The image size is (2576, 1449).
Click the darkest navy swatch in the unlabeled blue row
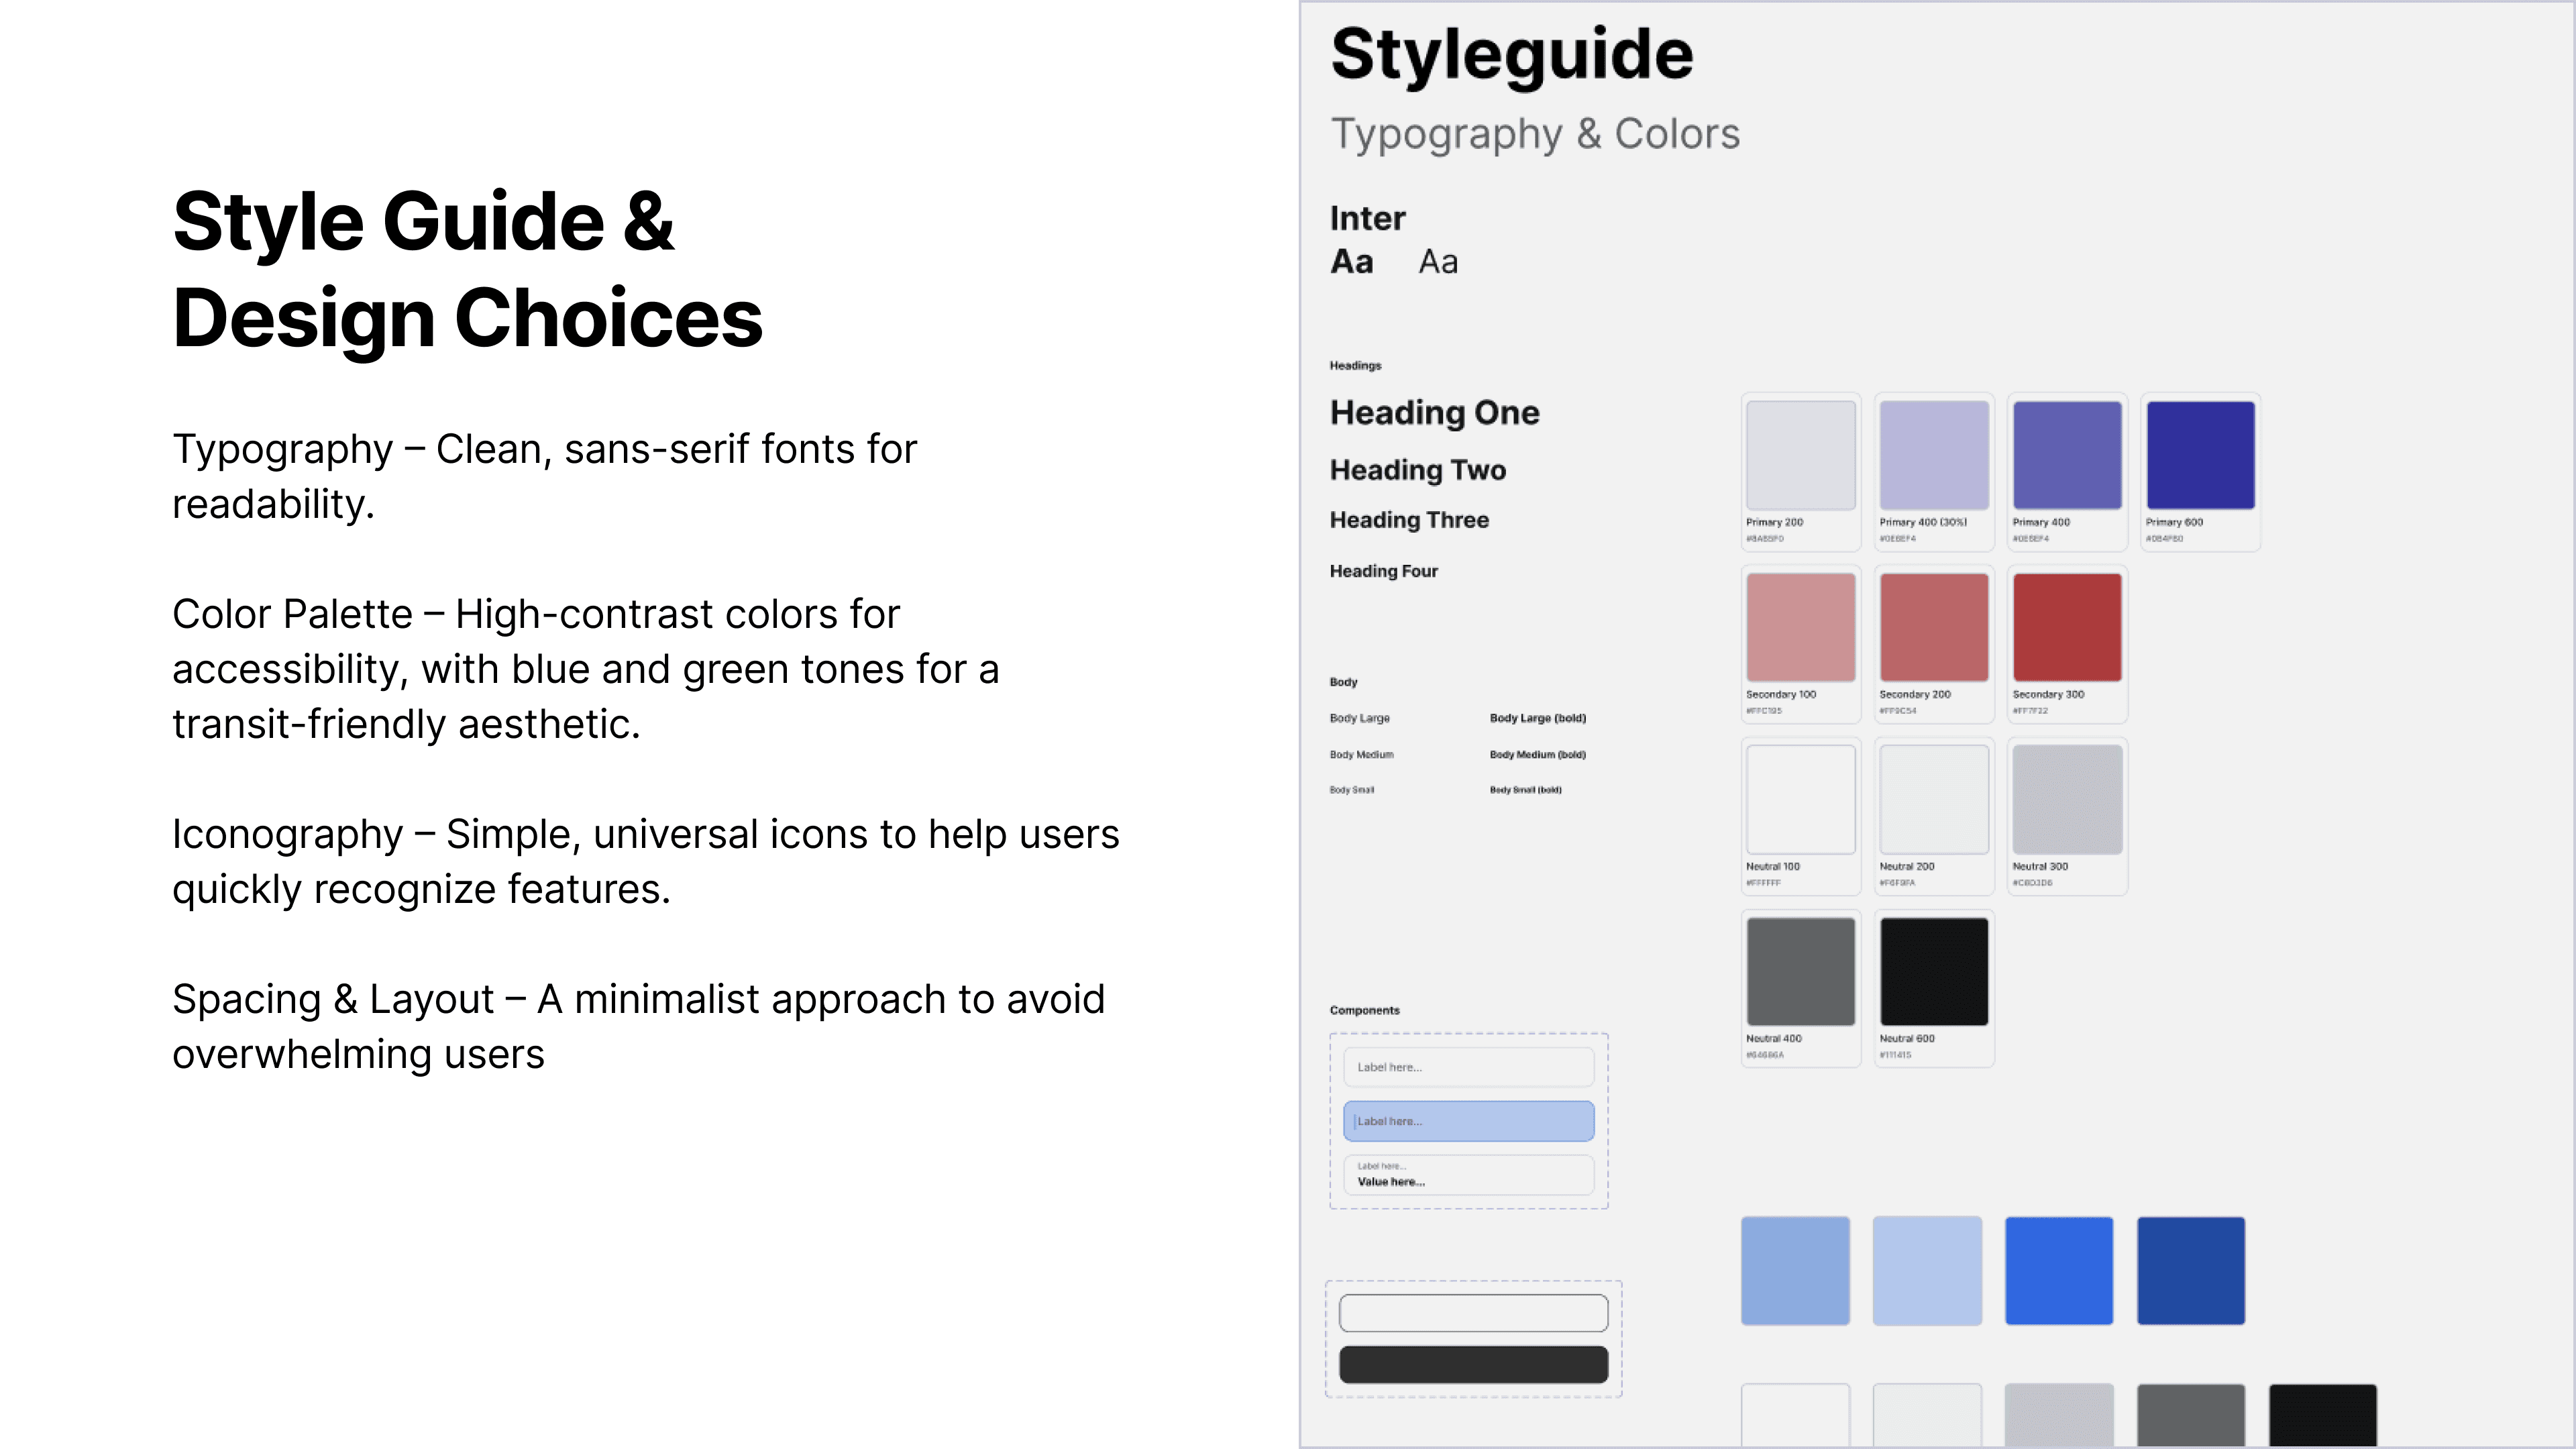(2191, 1271)
